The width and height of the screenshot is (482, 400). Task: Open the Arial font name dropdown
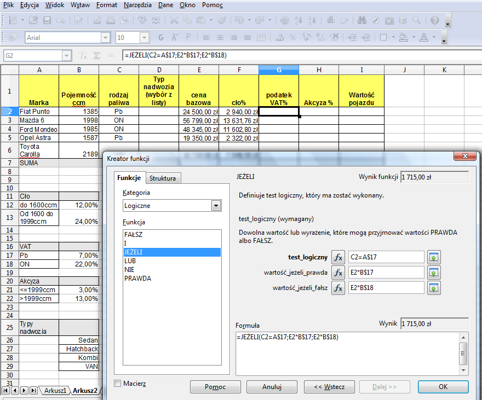[105, 37]
